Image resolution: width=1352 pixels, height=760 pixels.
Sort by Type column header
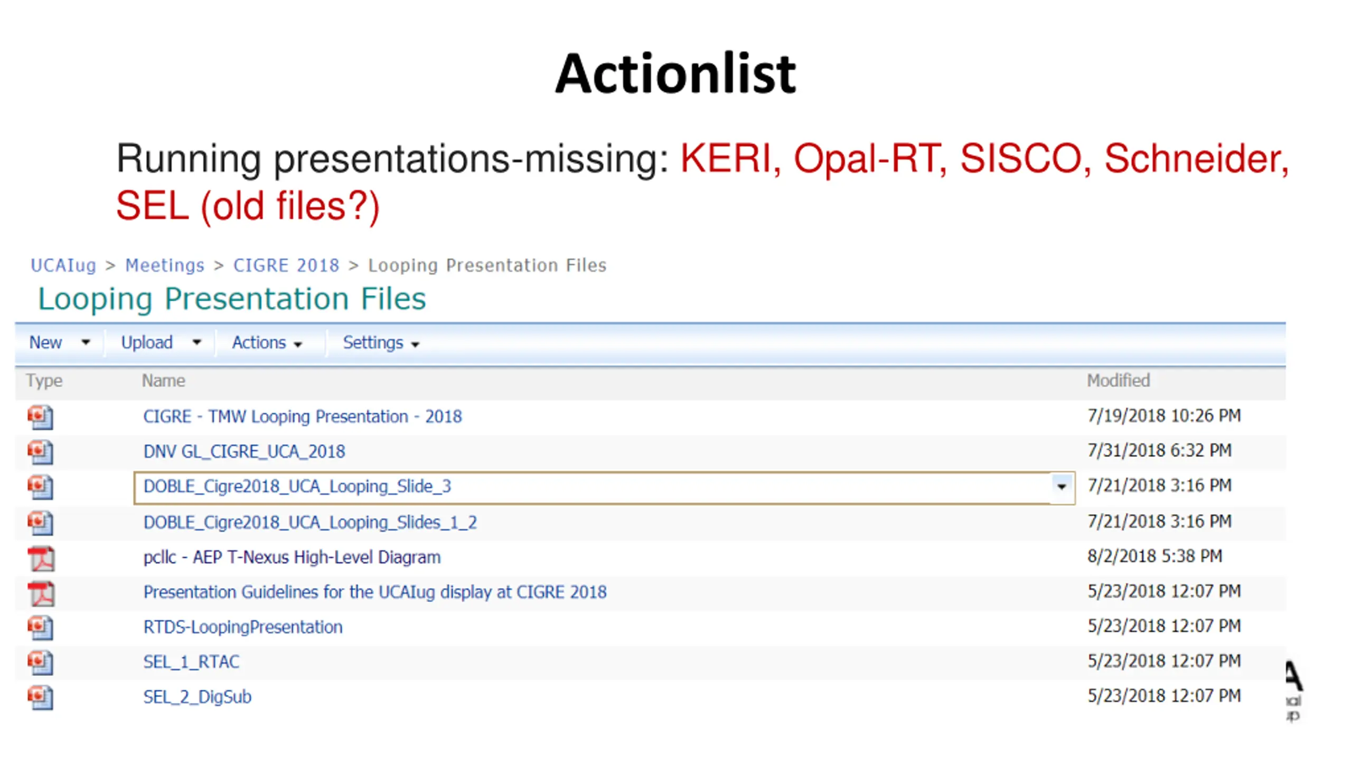pos(44,381)
